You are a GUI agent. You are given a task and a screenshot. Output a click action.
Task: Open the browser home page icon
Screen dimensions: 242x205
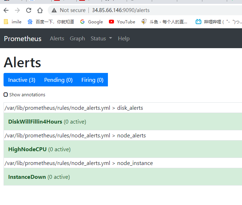click(40, 10)
